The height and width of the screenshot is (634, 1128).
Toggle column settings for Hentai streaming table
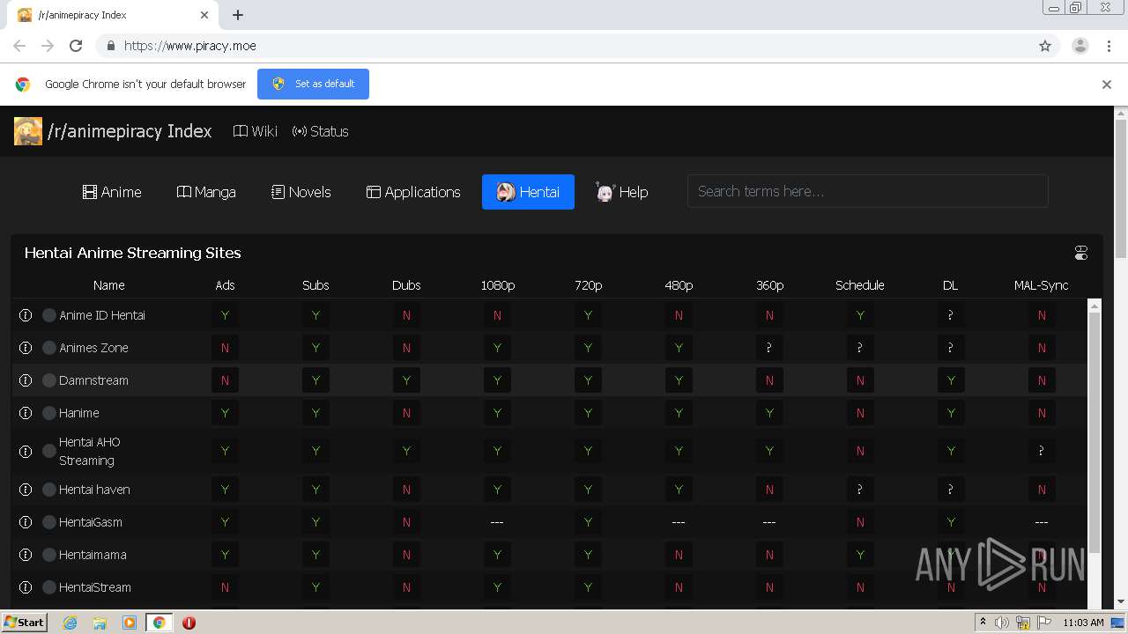click(1081, 253)
